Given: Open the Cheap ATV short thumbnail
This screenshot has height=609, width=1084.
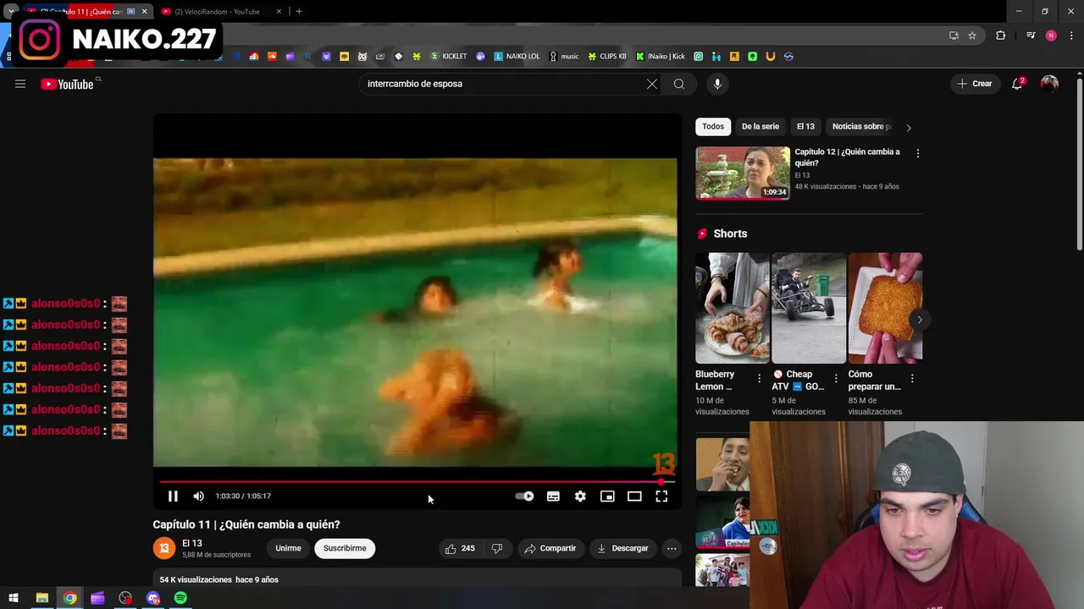Looking at the screenshot, I should (x=809, y=308).
